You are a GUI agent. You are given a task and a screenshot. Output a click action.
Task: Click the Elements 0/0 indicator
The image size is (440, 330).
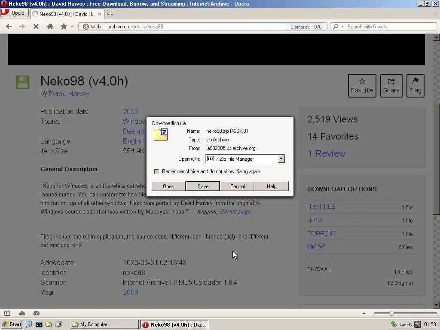click(x=306, y=27)
